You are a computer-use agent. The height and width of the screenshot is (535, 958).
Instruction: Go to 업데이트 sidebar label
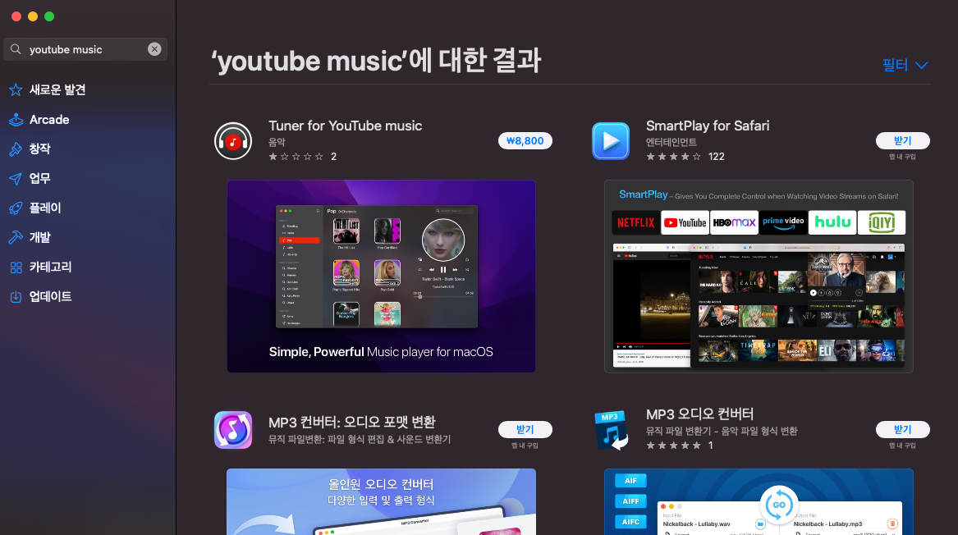coord(51,296)
